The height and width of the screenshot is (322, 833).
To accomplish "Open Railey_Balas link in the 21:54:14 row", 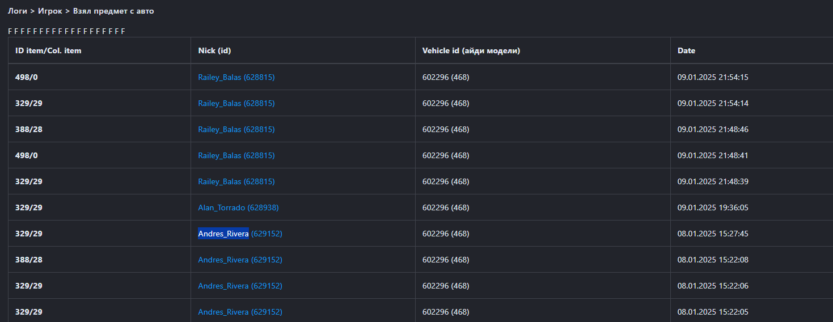I will pyautogui.click(x=236, y=103).
